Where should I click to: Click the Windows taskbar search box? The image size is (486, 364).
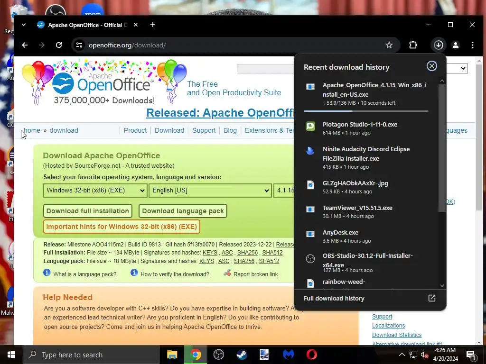[91, 355]
